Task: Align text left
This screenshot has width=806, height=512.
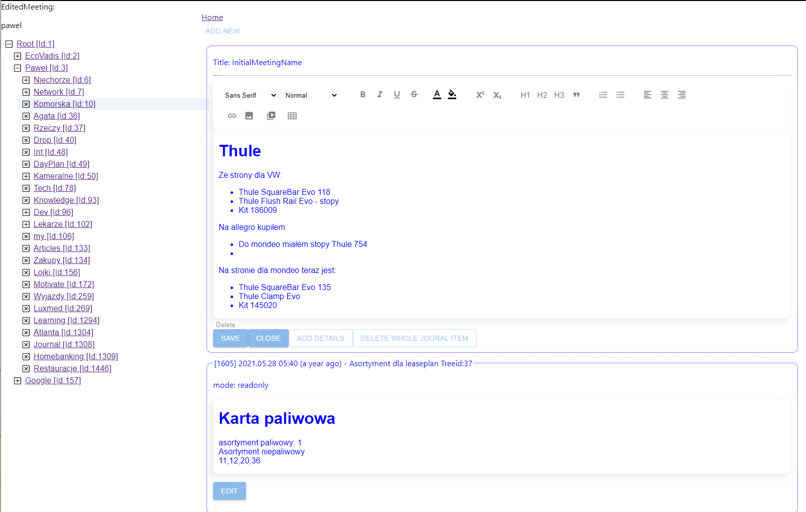Action: click(648, 95)
